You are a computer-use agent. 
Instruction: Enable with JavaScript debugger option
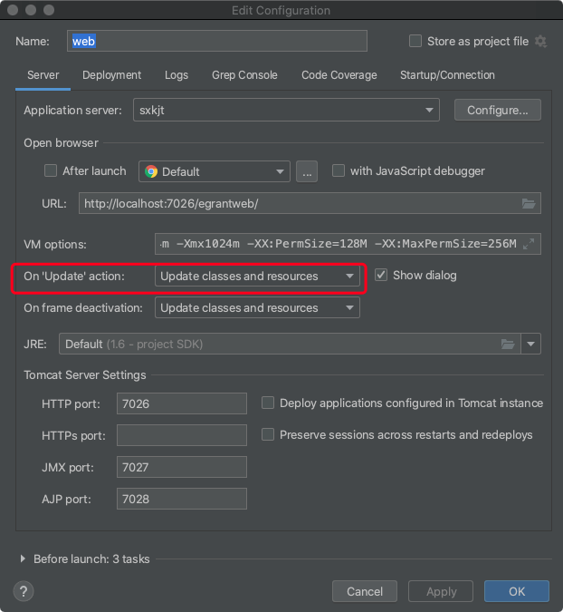pyautogui.click(x=339, y=171)
